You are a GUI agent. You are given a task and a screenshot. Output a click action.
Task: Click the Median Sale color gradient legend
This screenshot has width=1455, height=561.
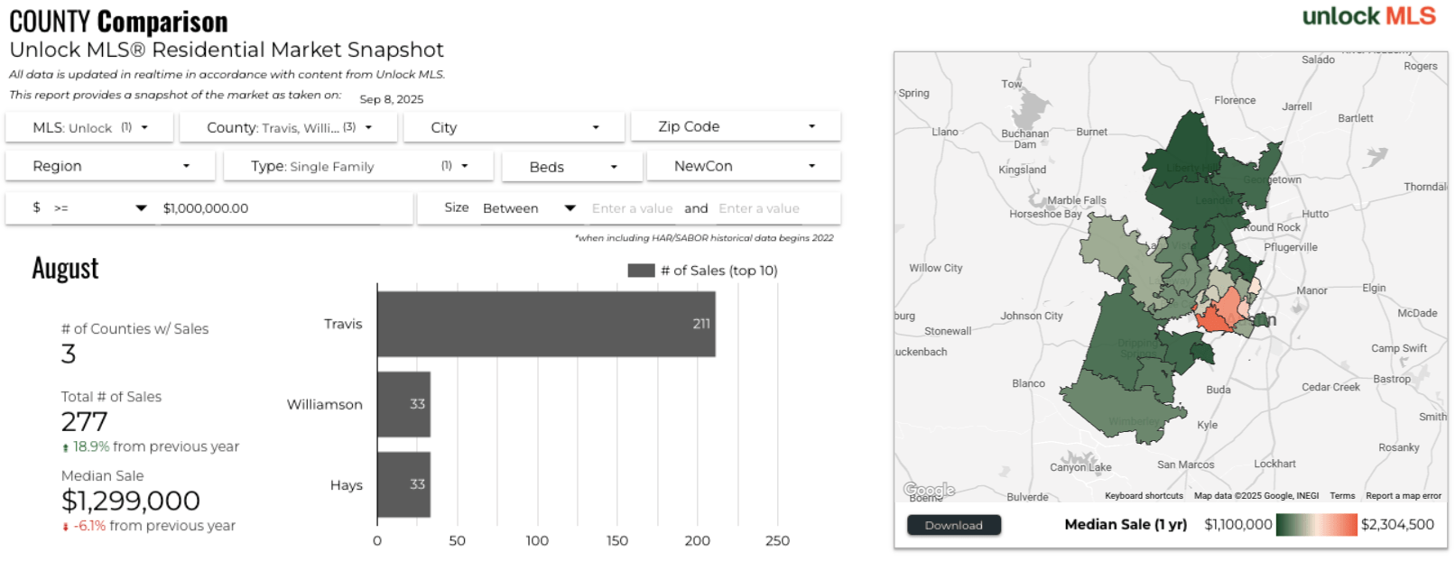click(x=1316, y=525)
